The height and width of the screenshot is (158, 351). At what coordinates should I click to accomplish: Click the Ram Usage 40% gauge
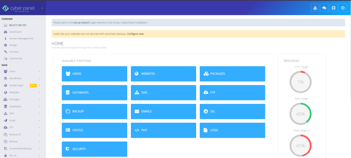click(x=300, y=114)
